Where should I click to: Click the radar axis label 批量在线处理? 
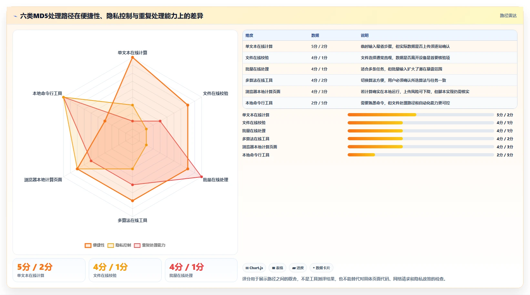(215, 180)
